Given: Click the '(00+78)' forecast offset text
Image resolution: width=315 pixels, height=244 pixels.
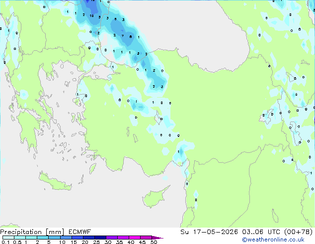Looking at the screenshot, I should click(x=299, y=232).
